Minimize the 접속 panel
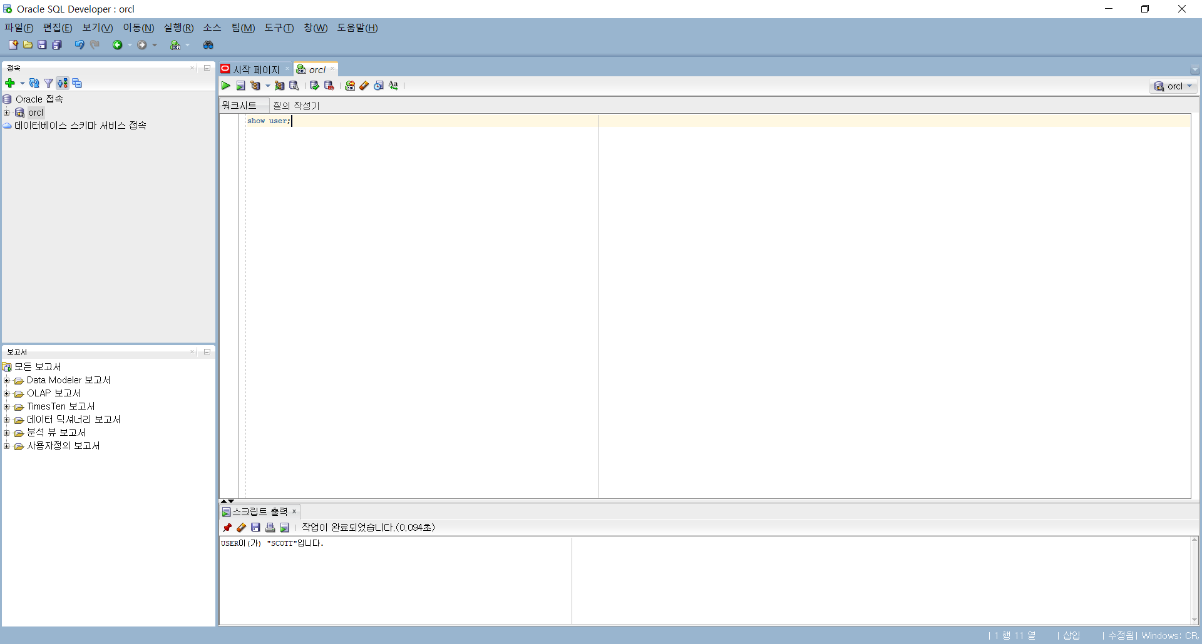The height and width of the screenshot is (644, 1202). 207,68
